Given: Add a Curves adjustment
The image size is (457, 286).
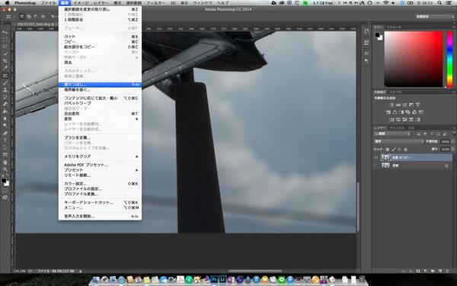Looking at the screenshot, I should pyautogui.click(x=405, y=104).
